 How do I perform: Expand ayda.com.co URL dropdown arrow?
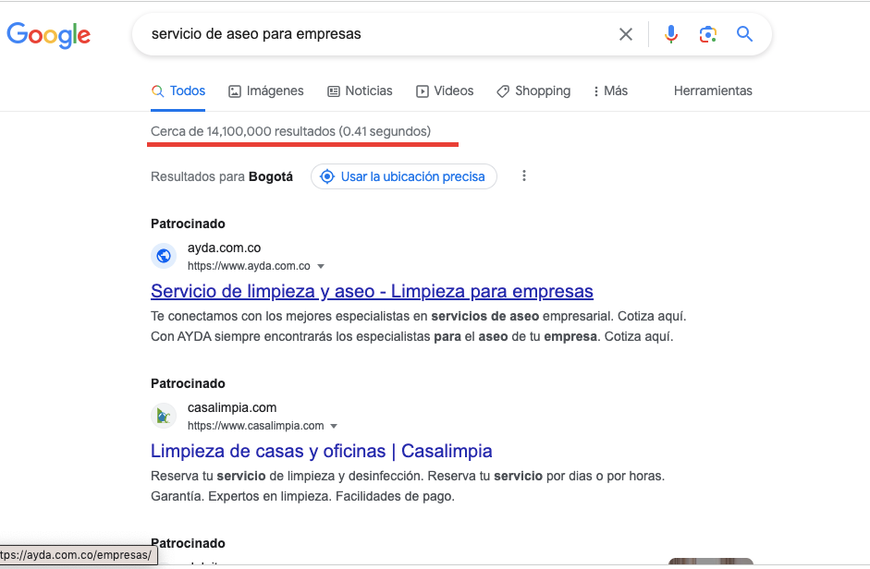[x=321, y=266]
